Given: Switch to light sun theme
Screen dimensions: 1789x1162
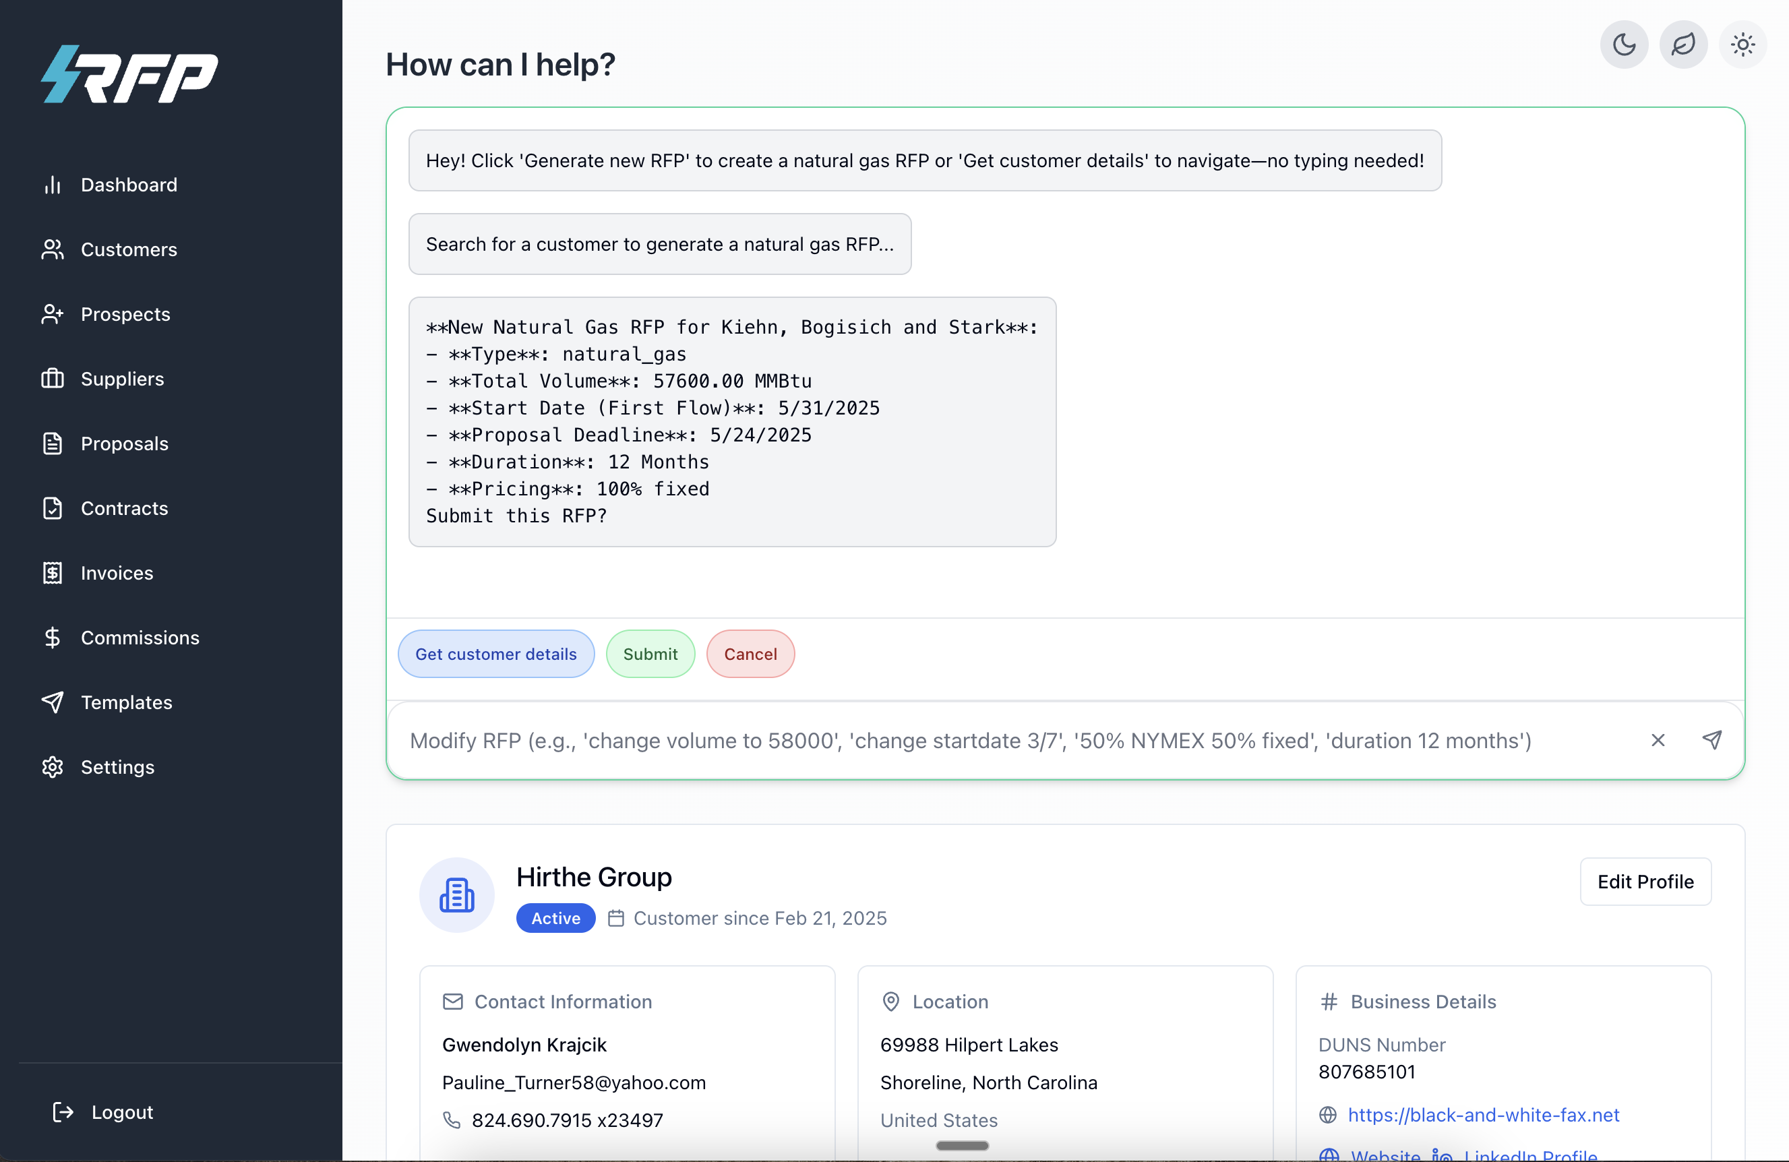Looking at the screenshot, I should coord(1742,44).
